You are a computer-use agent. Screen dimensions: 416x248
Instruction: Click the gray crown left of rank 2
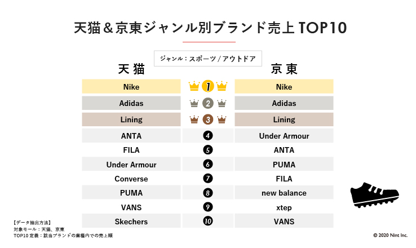[194, 103]
